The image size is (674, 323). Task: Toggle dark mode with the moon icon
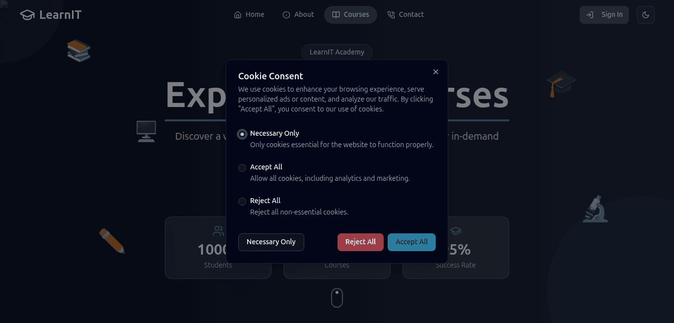point(646,14)
